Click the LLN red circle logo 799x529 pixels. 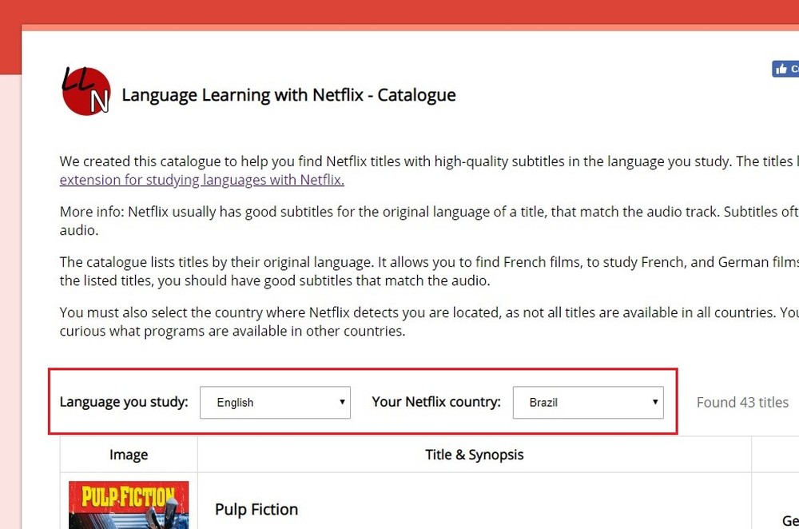coord(86,91)
